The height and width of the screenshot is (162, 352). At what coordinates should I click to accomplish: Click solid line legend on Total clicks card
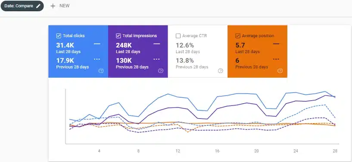(x=97, y=44)
